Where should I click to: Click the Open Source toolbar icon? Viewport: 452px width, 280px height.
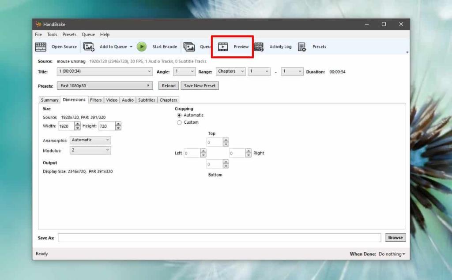click(x=41, y=46)
